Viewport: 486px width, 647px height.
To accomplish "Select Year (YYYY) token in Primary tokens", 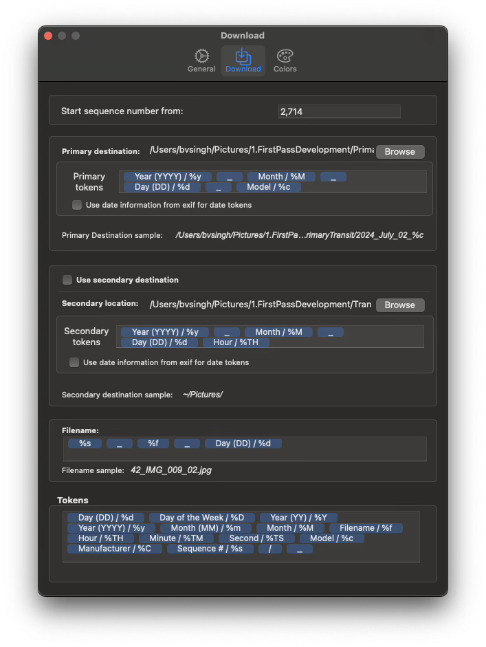I will [x=168, y=177].
